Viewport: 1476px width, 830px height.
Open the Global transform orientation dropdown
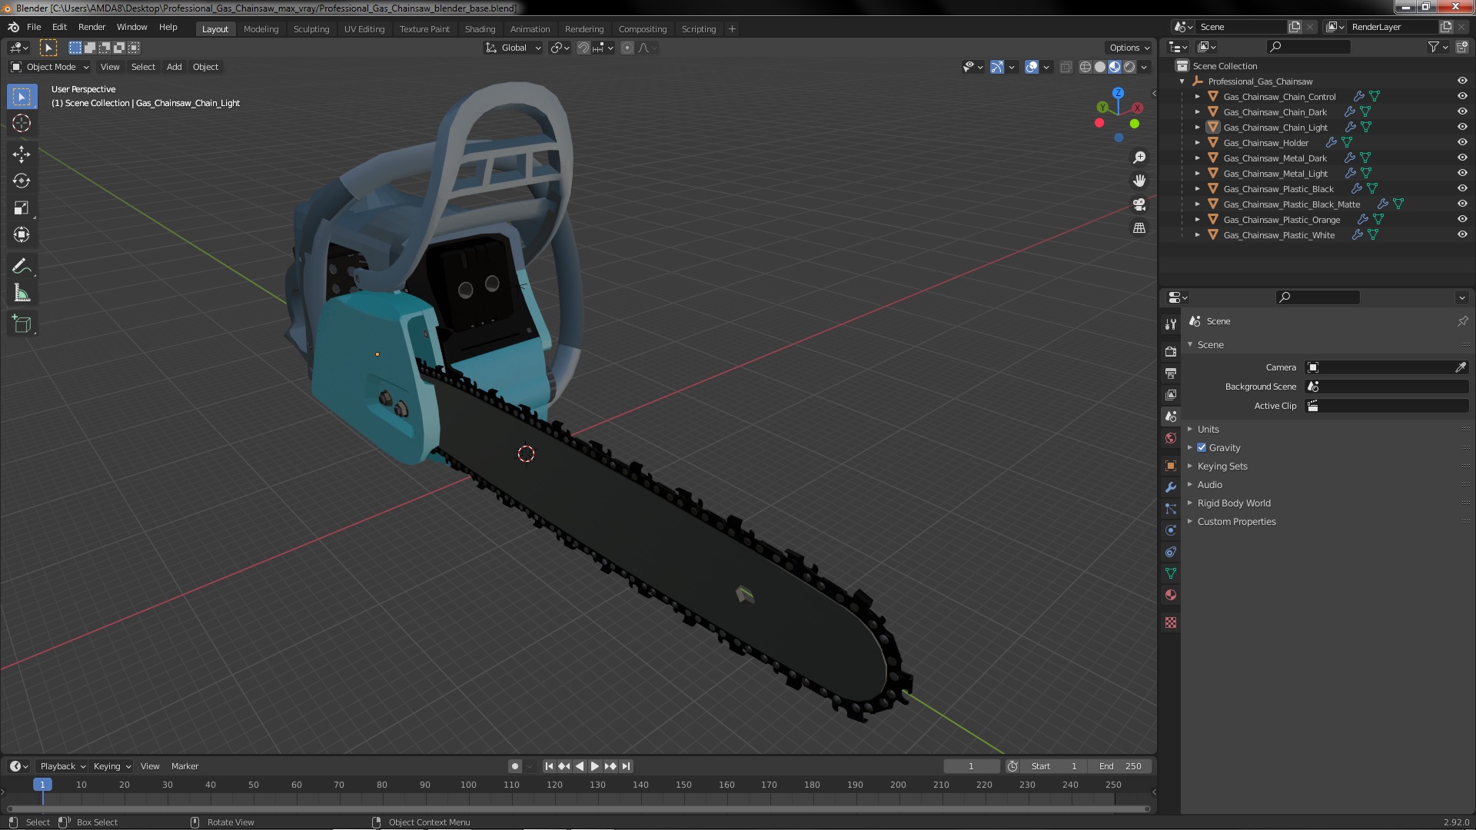[513, 48]
